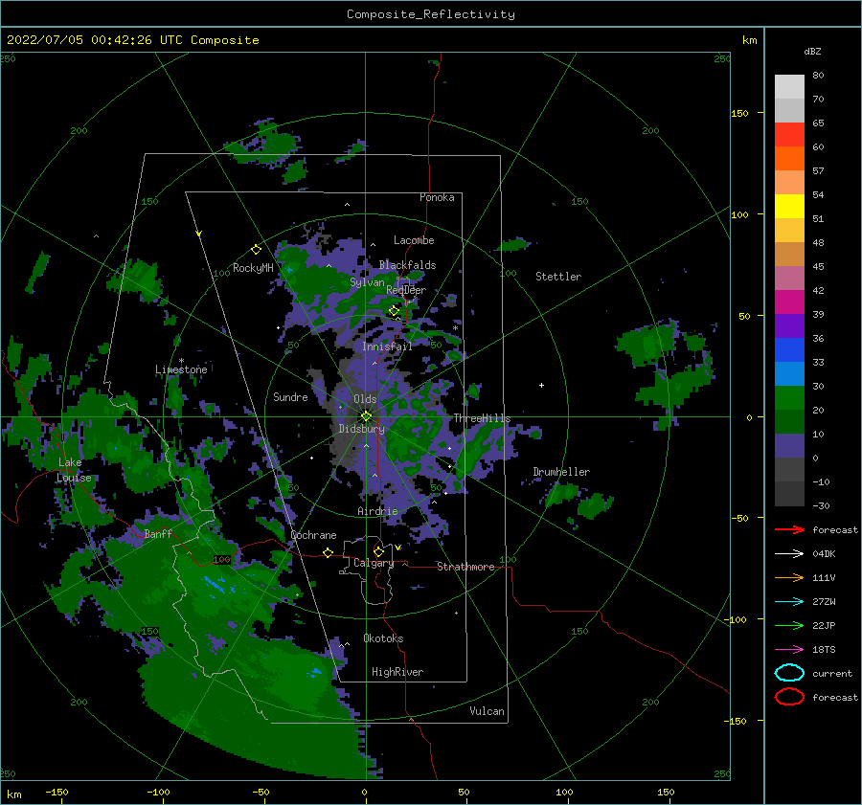Click the Calgary city label
Image resolution: width=862 pixels, height=805 pixels.
[374, 563]
